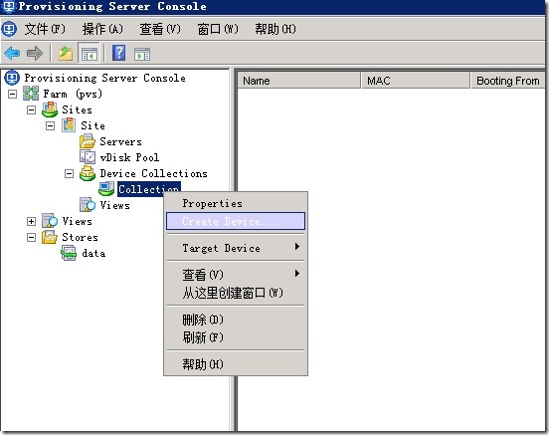Expand the farm-level Views node
This screenshot has height=435, width=549.
(x=31, y=221)
